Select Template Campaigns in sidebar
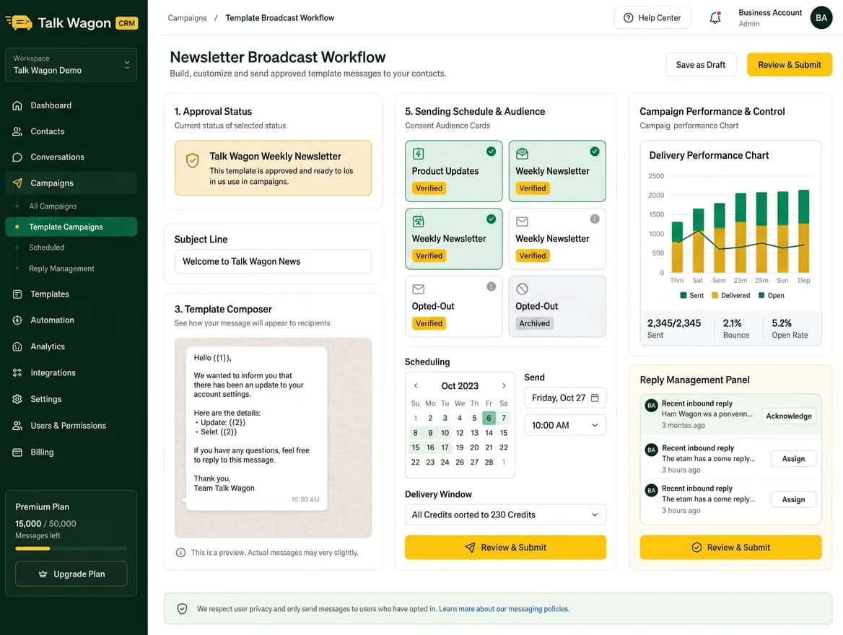This screenshot has height=635, width=843. (x=71, y=227)
